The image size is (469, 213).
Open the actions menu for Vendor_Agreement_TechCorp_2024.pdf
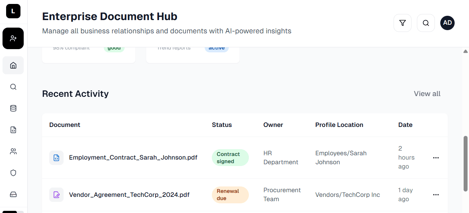point(436,194)
